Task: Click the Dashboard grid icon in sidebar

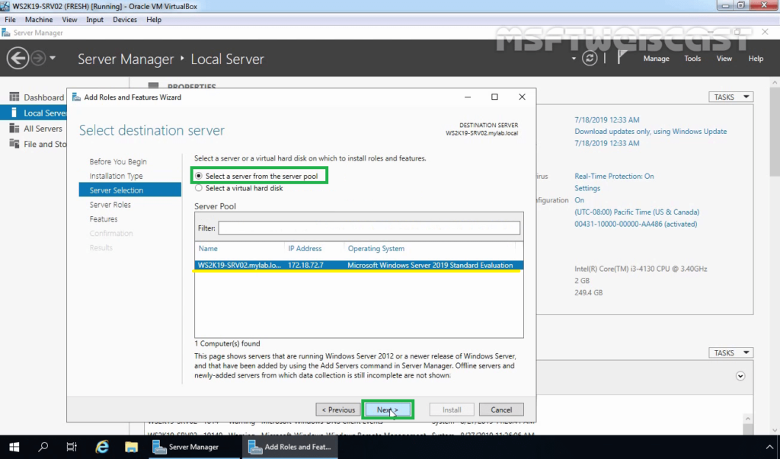Action: [14, 97]
